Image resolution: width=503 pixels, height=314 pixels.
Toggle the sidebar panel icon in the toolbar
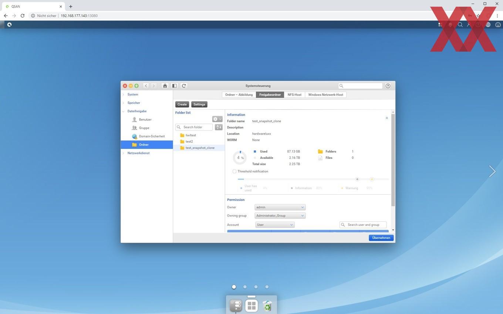click(174, 86)
